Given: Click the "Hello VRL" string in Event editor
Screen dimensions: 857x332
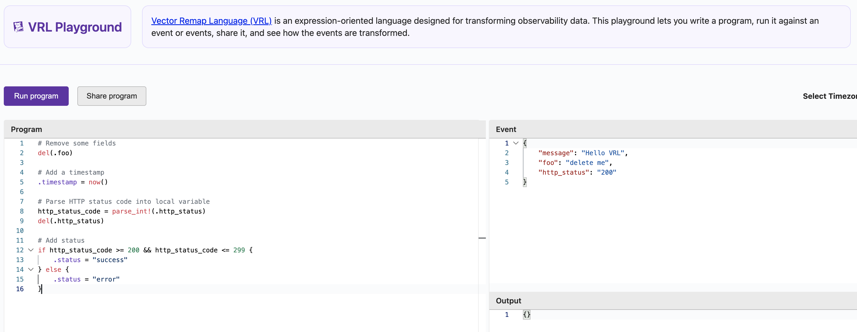Looking at the screenshot, I should pyautogui.click(x=602, y=153).
